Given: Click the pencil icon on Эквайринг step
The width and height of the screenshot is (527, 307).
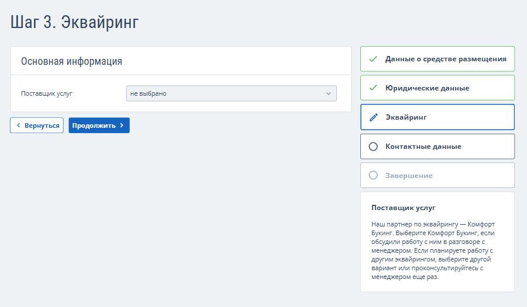Looking at the screenshot, I should (x=373, y=117).
